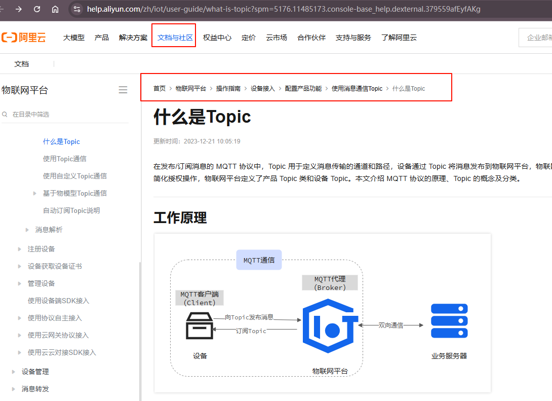
Task: Toggle sidebar menu hamburger icon
Action: pos(123,90)
